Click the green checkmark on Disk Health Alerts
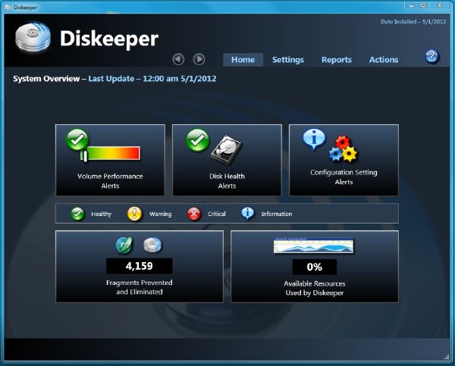This screenshot has height=366, width=455. [x=197, y=140]
